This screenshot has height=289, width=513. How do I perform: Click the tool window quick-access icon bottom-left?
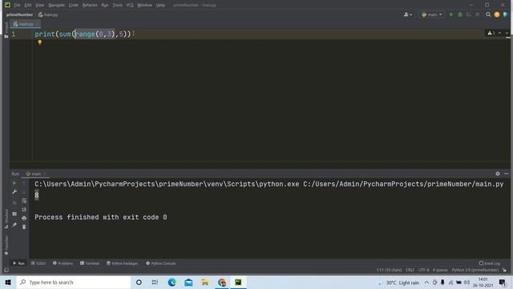point(6,270)
